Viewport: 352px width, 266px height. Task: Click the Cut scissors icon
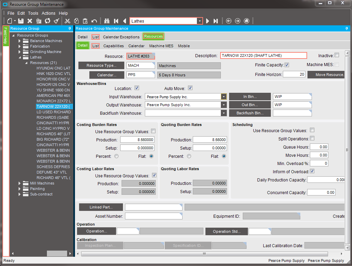(67, 21)
